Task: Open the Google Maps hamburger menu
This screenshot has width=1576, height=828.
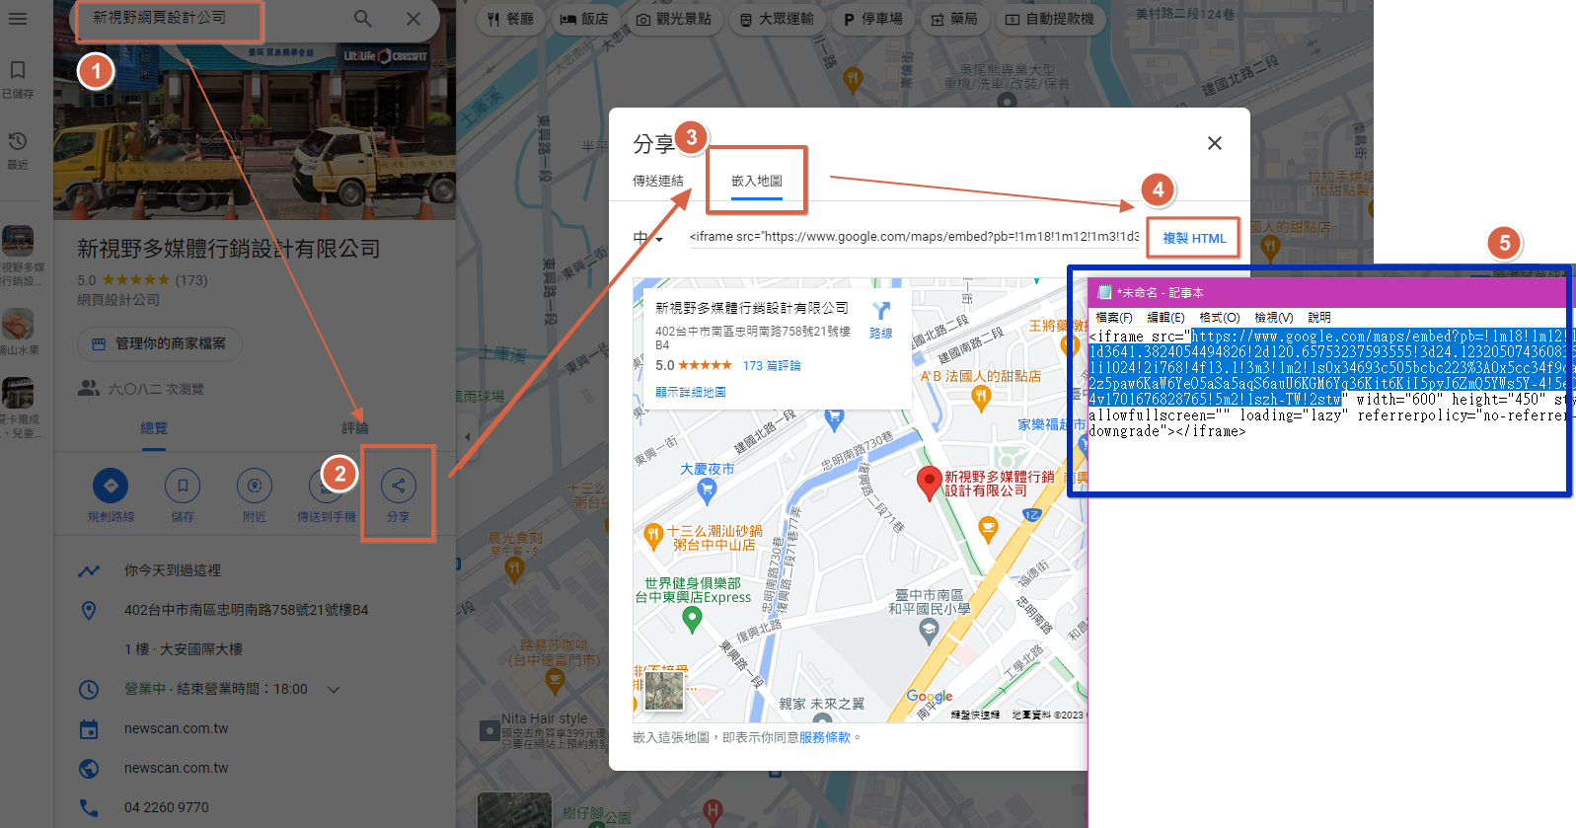Action: coord(18,19)
